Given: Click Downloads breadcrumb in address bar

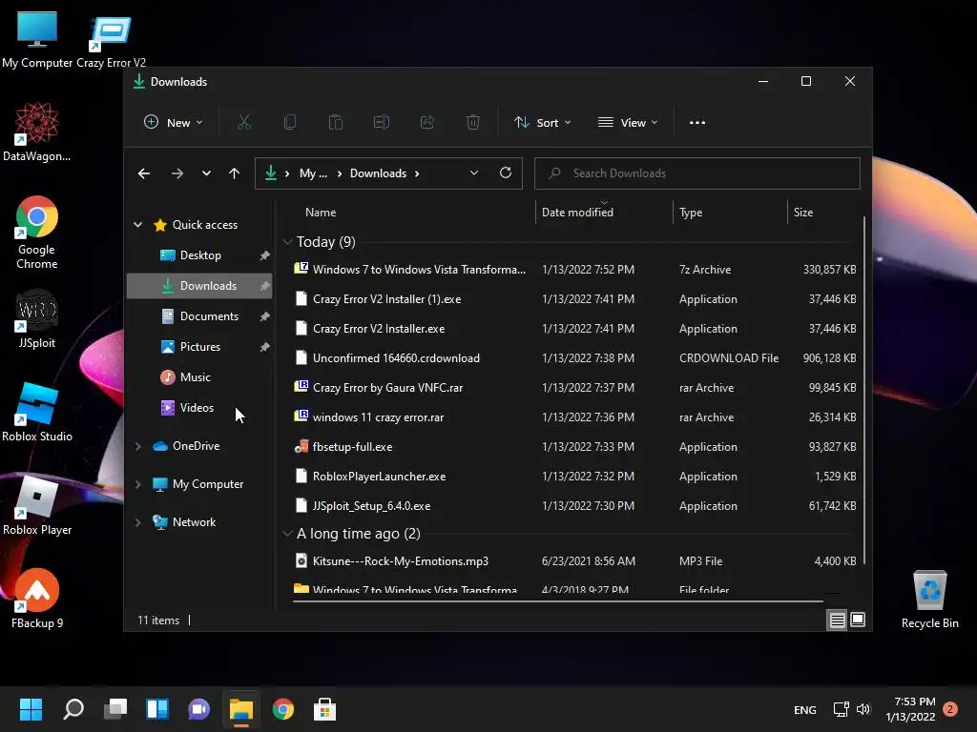Looking at the screenshot, I should [378, 173].
